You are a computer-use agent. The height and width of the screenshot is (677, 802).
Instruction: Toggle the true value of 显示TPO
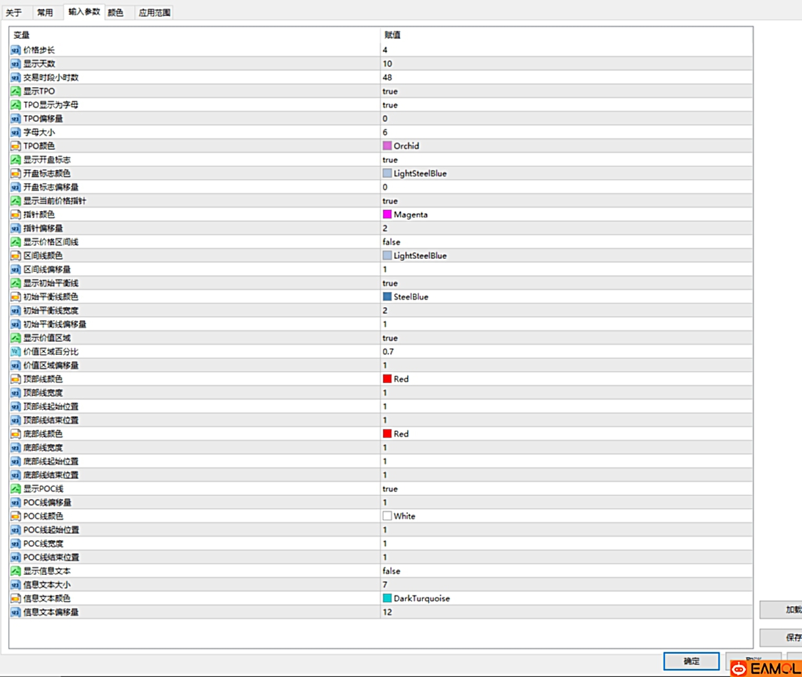390,91
